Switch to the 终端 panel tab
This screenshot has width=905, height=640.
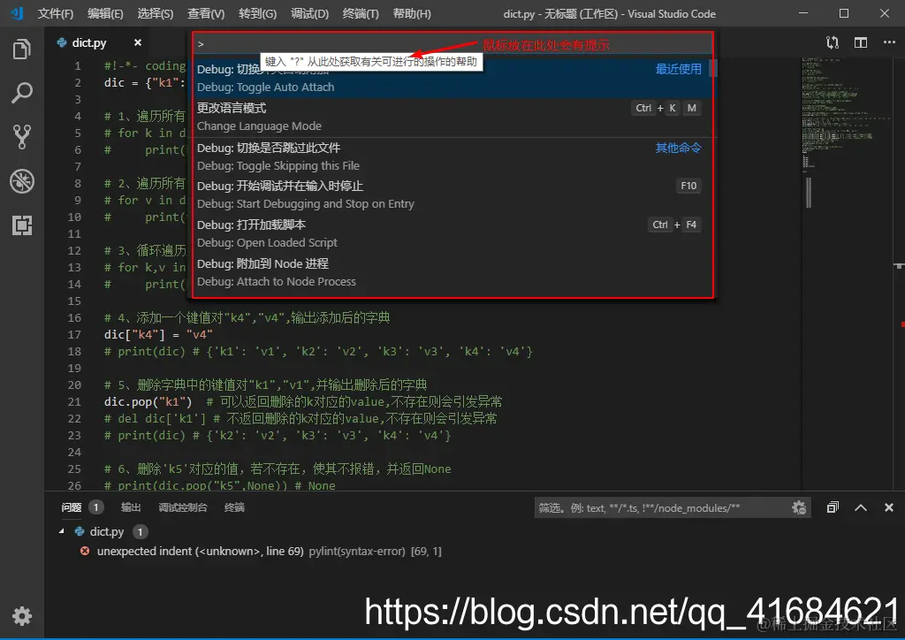point(234,507)
